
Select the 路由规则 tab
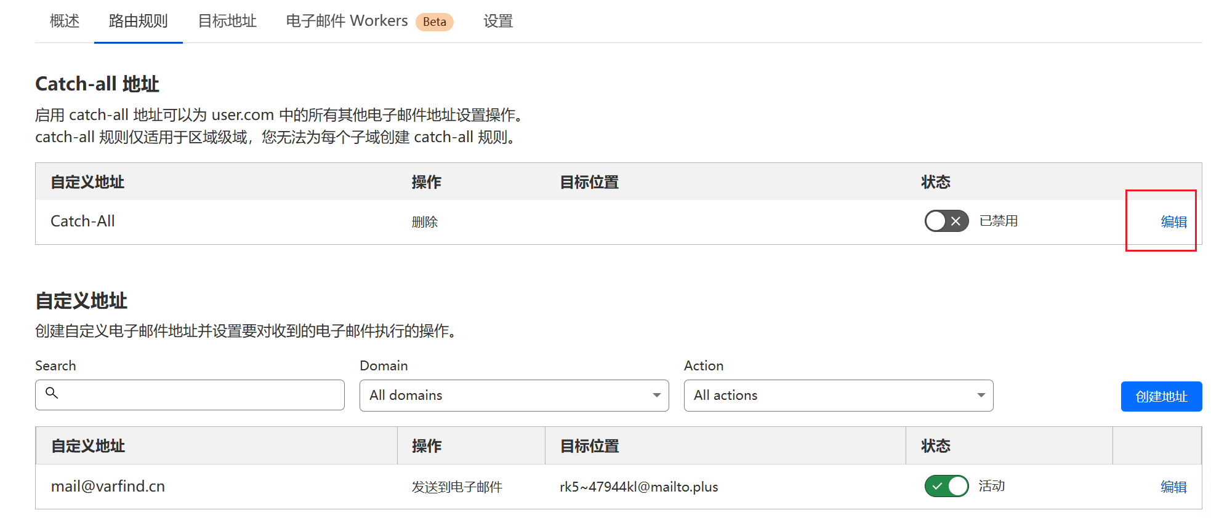click(138, 22)
